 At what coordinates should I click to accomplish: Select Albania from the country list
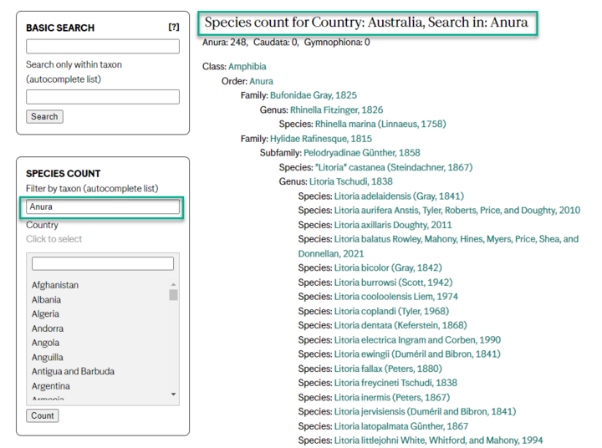click(46, 299)
